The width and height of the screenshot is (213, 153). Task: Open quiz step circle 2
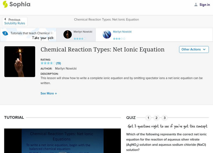click(157, 117)
